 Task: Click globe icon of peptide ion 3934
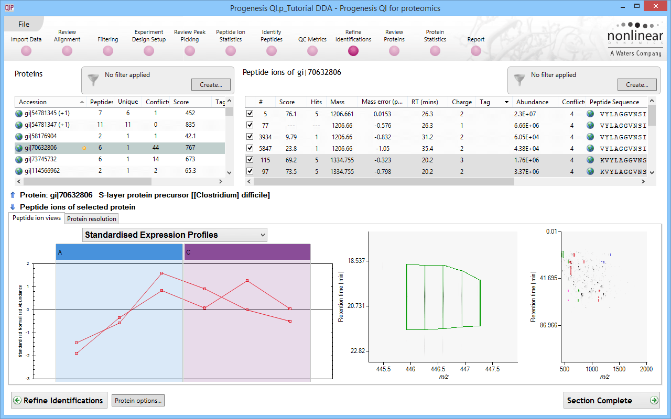coord(590,137)
